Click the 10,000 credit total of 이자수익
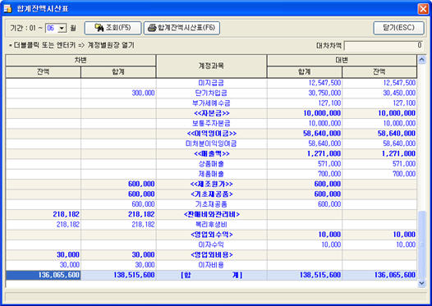Viewport: 432px width, 306px height. [331, 244]
